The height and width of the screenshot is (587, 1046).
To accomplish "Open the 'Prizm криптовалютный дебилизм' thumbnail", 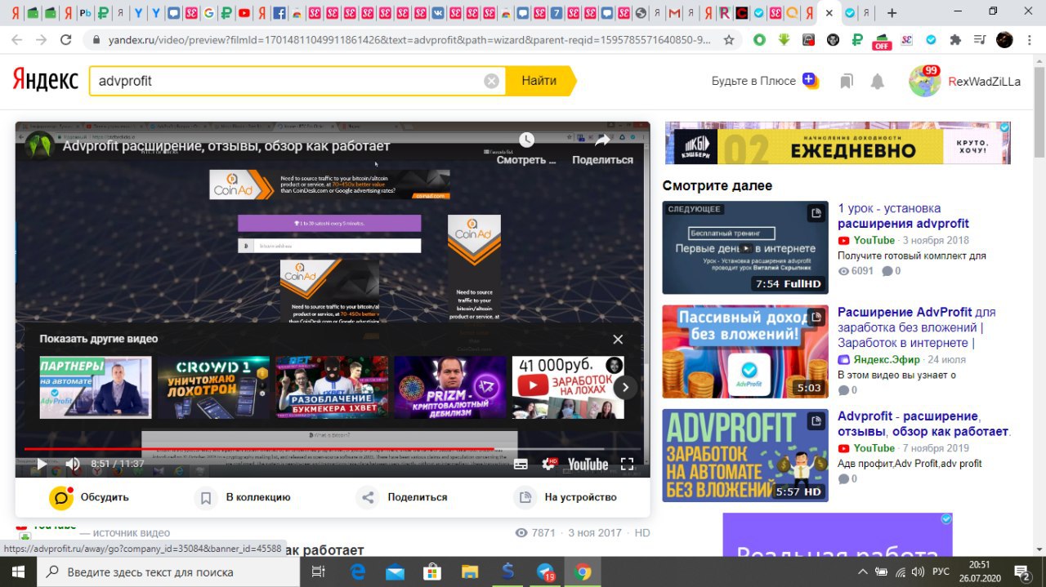I will 450,387.
